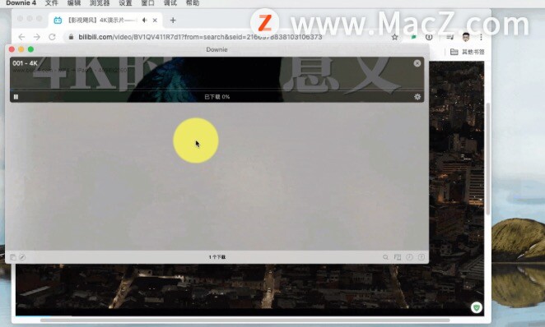Click the download progress bar of 001 - 4K
This screenshot has height=327, width=545.
click(x=217, y=90)
